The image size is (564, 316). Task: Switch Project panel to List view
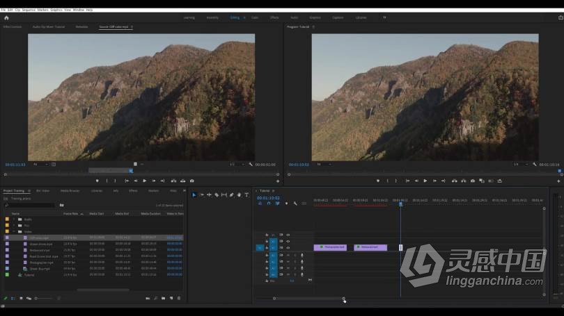point(13,298)
